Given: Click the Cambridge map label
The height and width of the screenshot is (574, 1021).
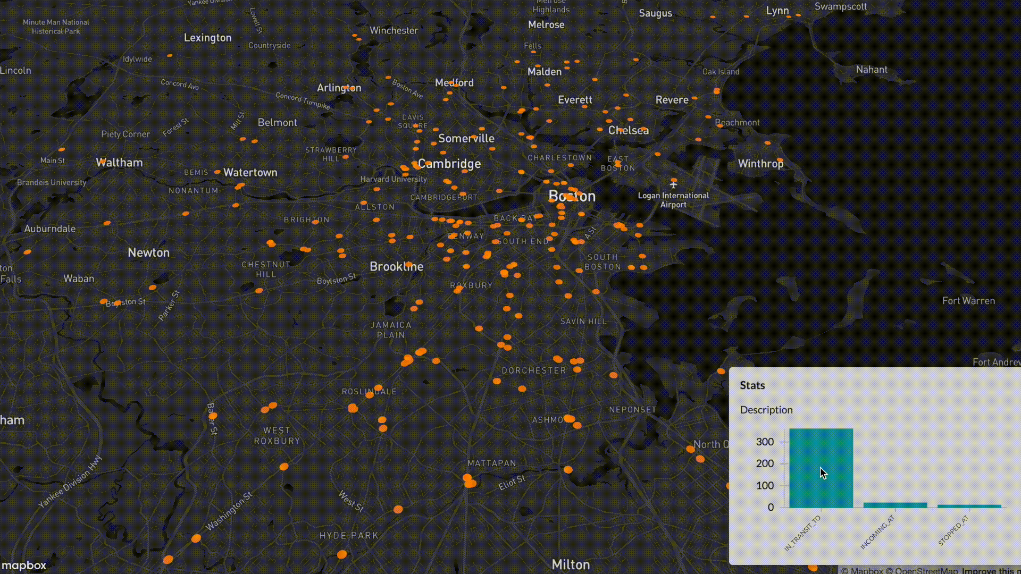Looking at the screenshot, I should 449,164.
